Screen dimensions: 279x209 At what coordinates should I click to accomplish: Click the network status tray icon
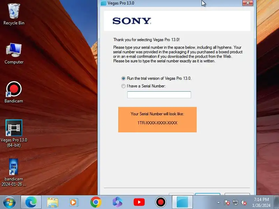(x=235, y=202)
